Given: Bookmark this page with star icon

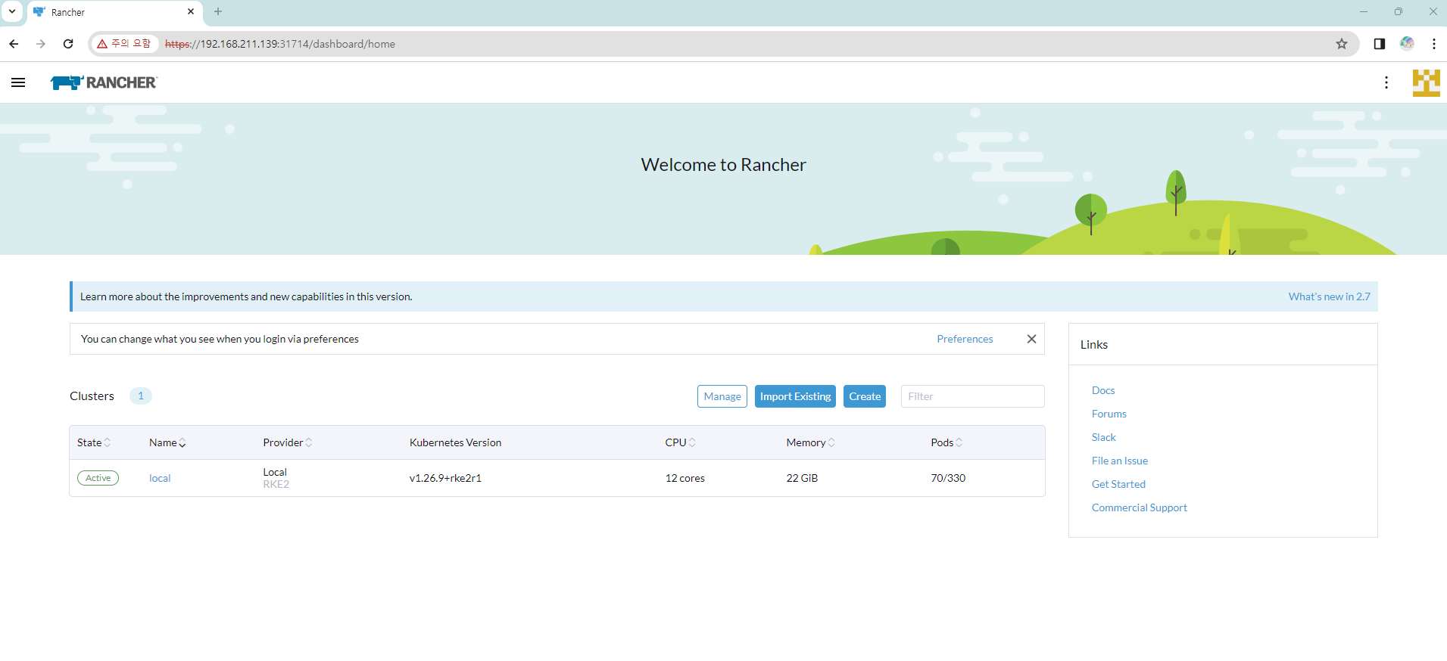Looking at the screenshot, I should [x=1341, y=44].
